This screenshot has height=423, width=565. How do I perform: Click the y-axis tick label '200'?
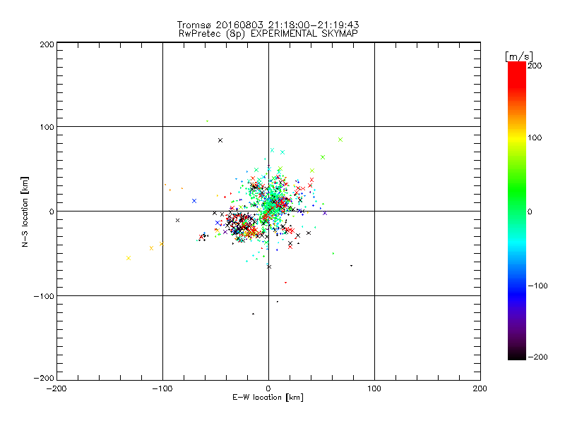coord(47,44)
